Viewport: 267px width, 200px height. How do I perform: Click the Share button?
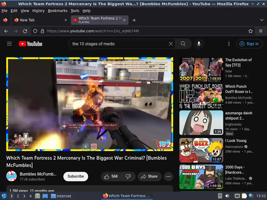pyautogui.click(x=149, y=176)
